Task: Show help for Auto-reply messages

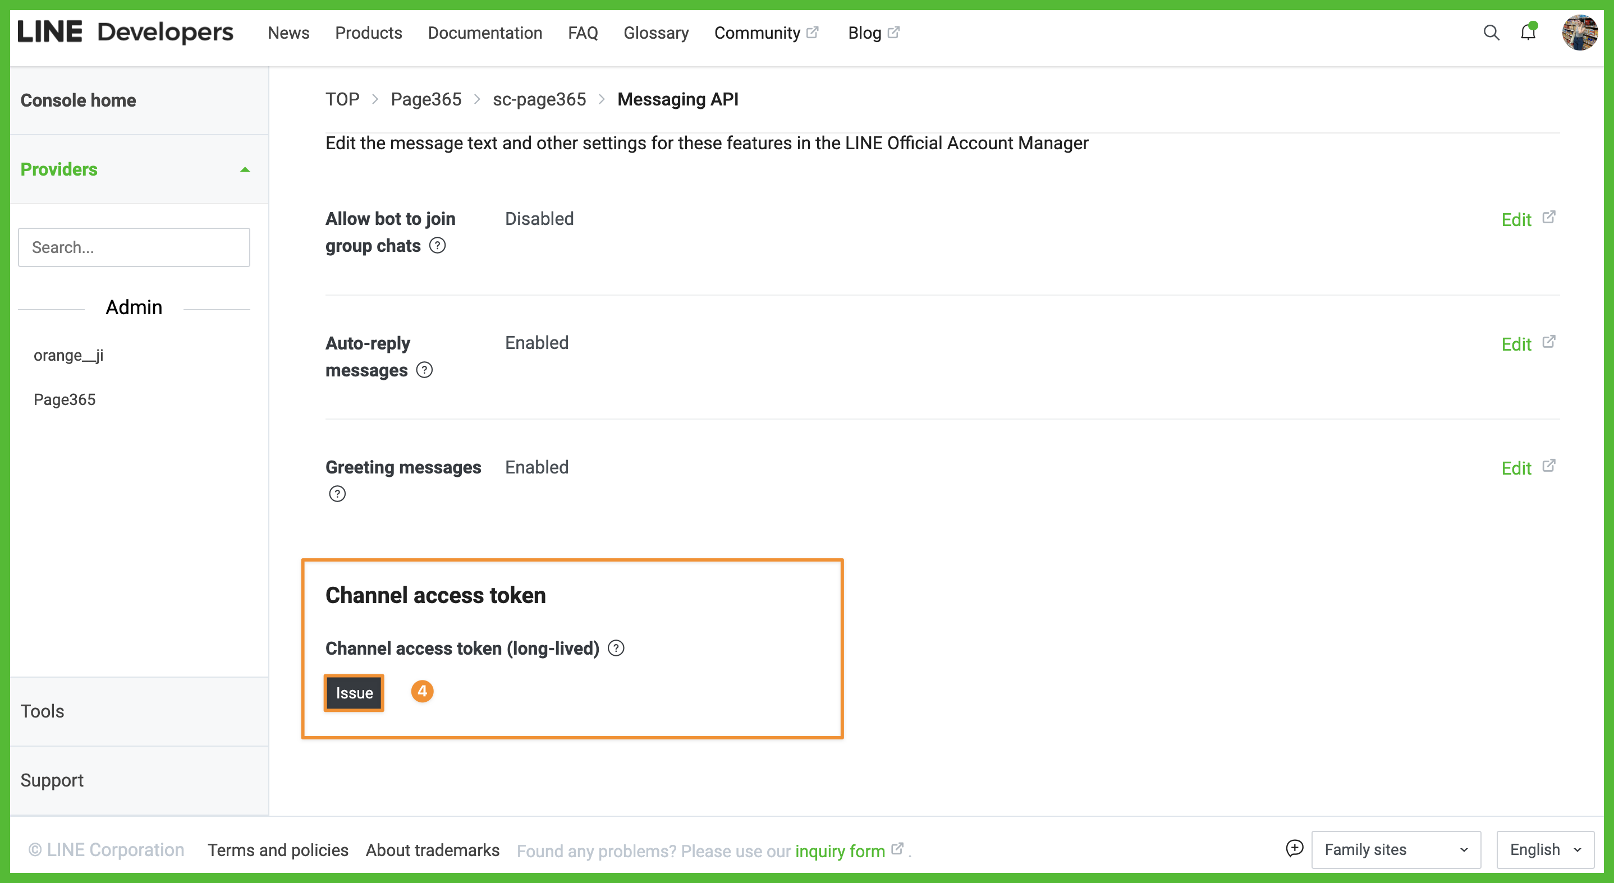Action: click(x=424, y=370)
